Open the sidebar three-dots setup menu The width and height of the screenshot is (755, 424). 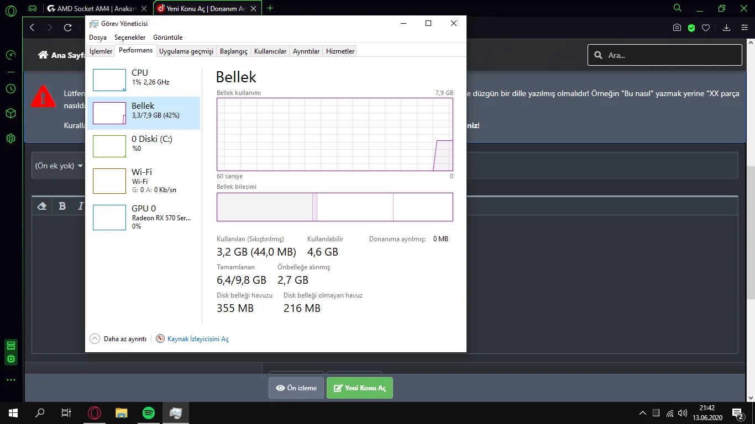[11, 380]
